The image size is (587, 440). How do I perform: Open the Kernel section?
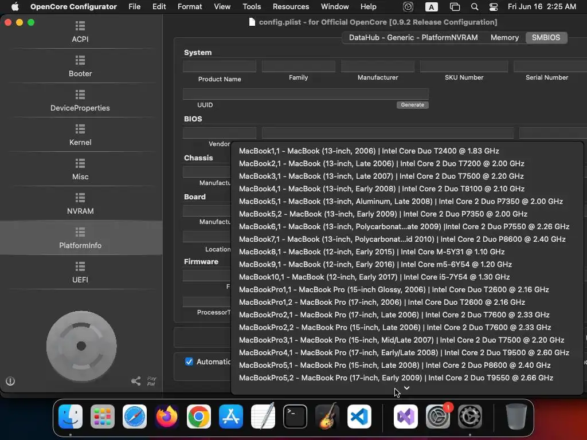[80, 135]
